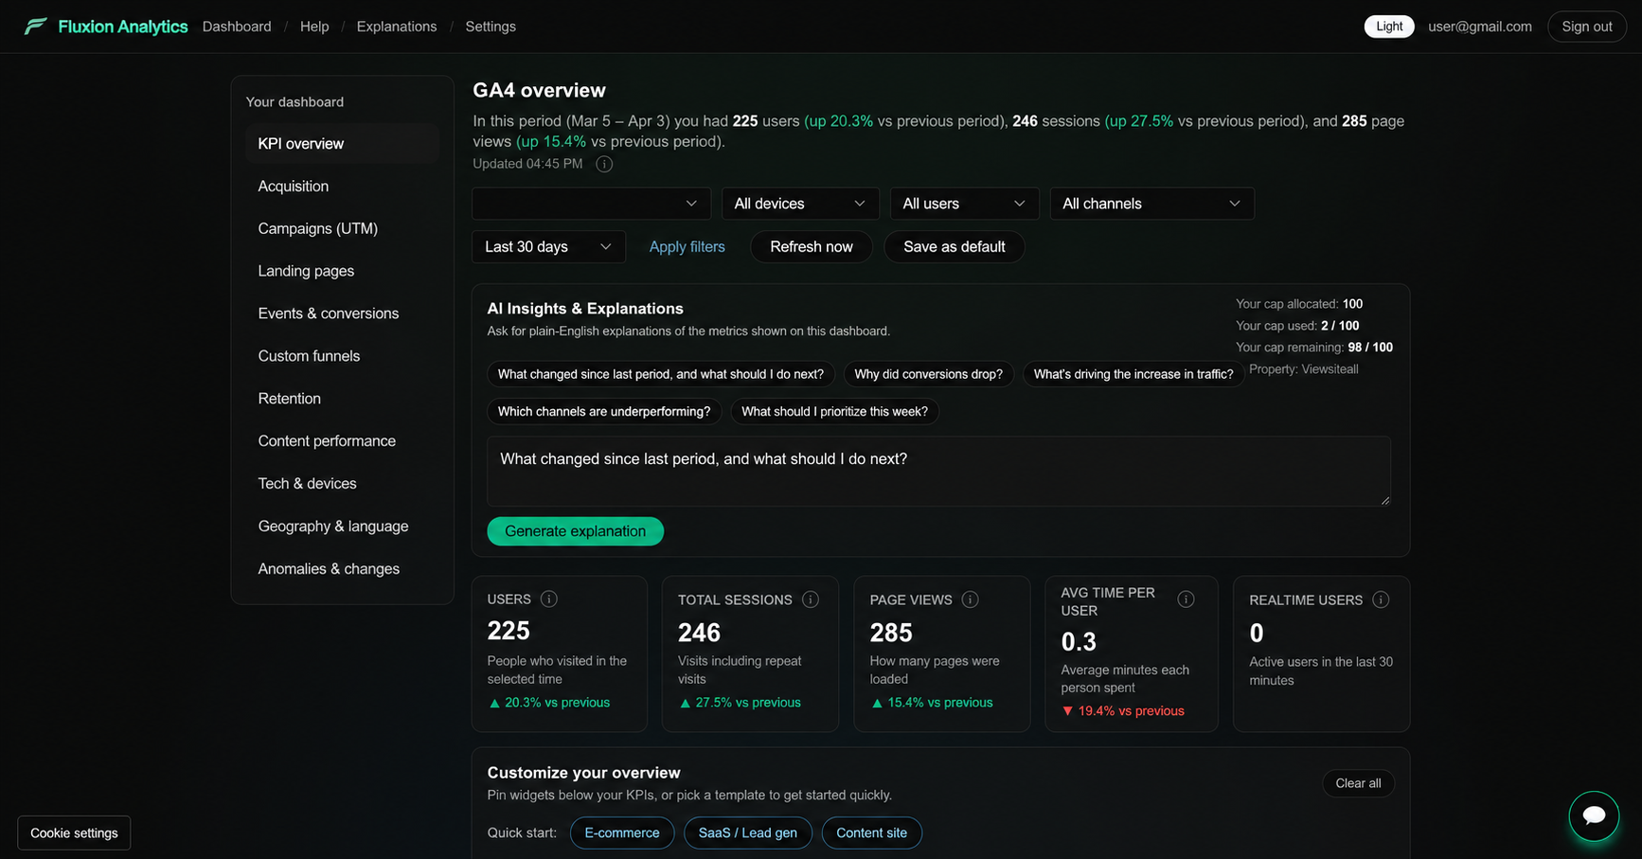Image resolution: width=1642 pixels, height=859 pixels.
Task: Click Clear all in Customize your overview
Action: pos(1358,783)
